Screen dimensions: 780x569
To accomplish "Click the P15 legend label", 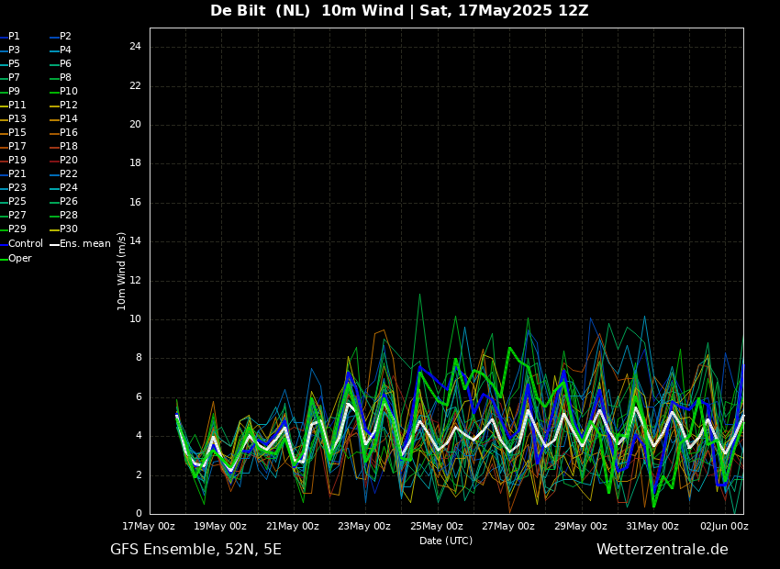I will pos(17,133).
